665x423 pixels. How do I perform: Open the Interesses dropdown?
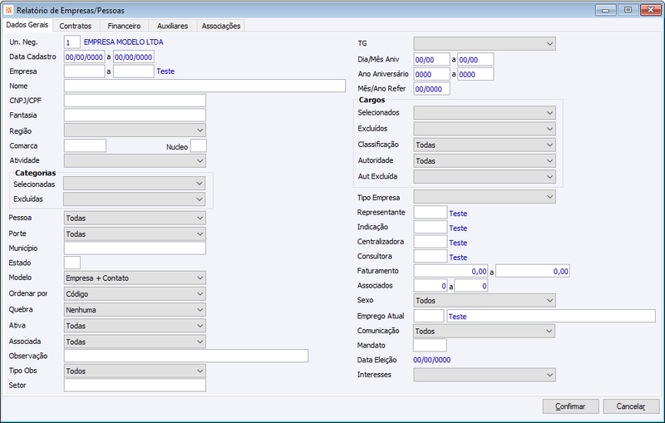pos(485,375)
